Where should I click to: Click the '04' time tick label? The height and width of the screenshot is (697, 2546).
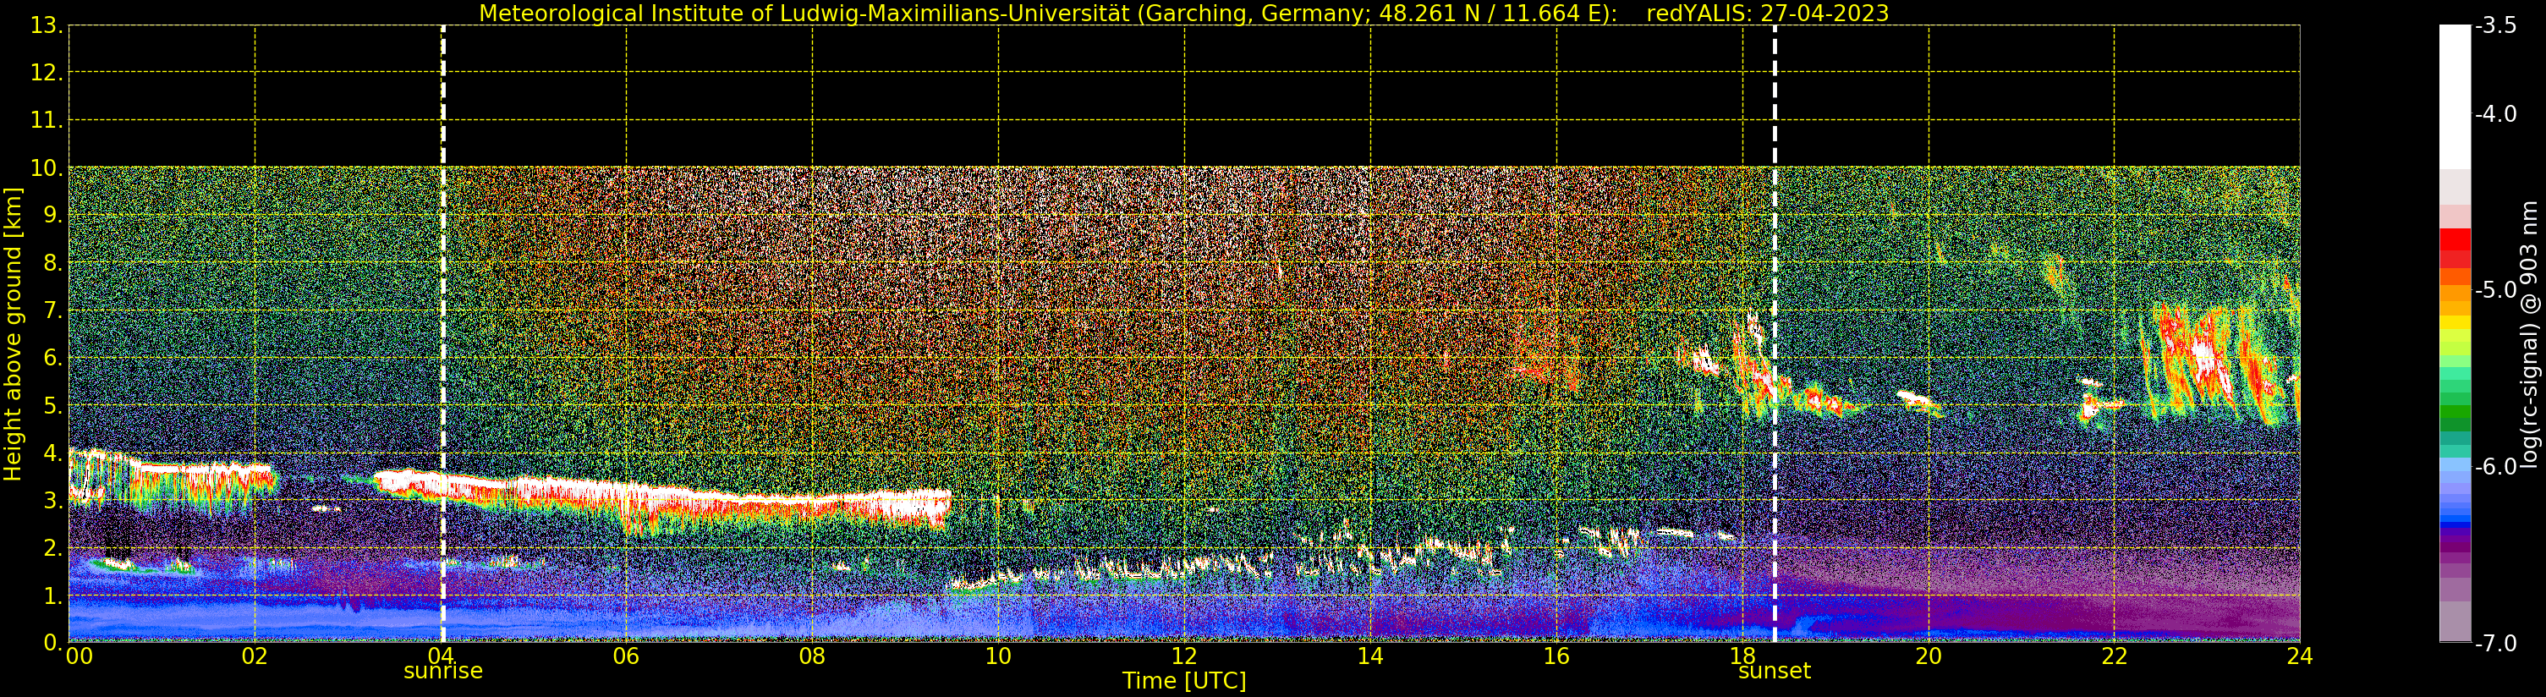[x=440, y=656]
